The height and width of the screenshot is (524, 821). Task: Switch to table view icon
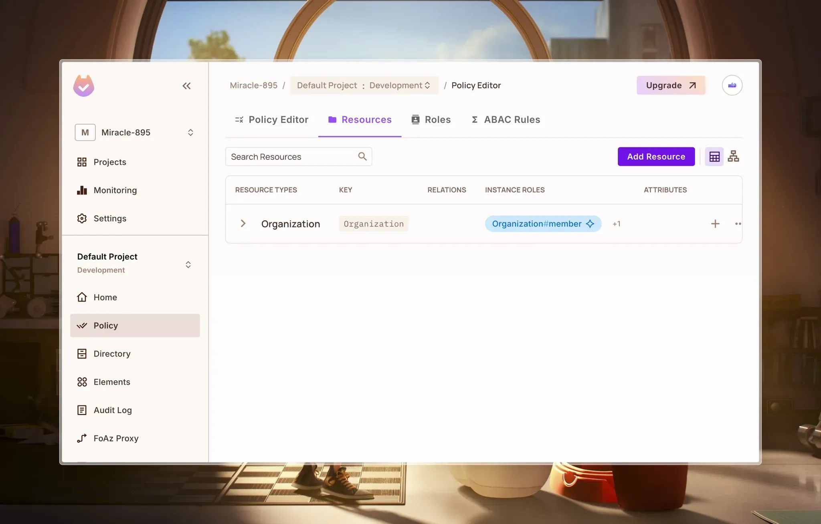[714, 156]
